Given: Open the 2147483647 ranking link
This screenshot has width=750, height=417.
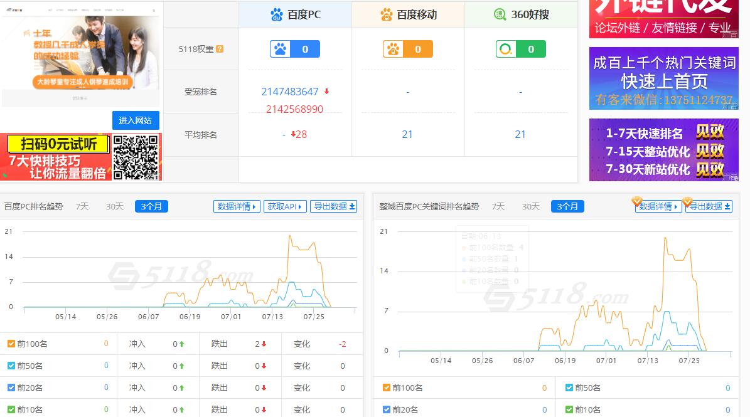Looking at the screenshot, I should click(290, 92).
